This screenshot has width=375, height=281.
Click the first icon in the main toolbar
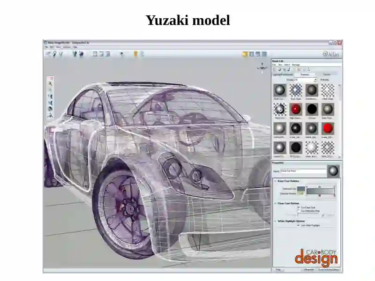(x=48, y=54)
